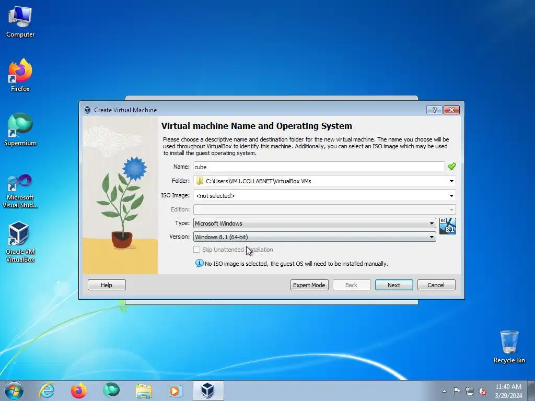This screenshot has height=401, width=535.
Task: Close the Create Virtual Machine dialog
Action: tap(451, 110)
